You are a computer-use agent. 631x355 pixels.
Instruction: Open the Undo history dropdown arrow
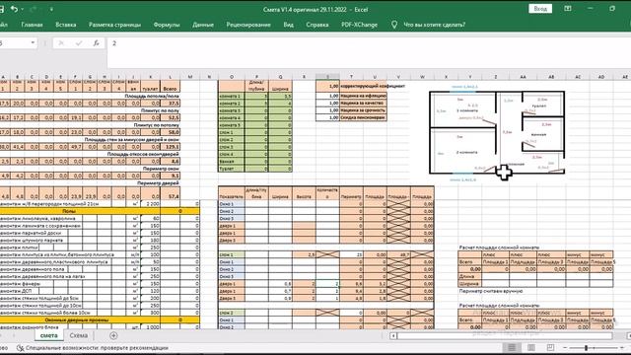22,9
